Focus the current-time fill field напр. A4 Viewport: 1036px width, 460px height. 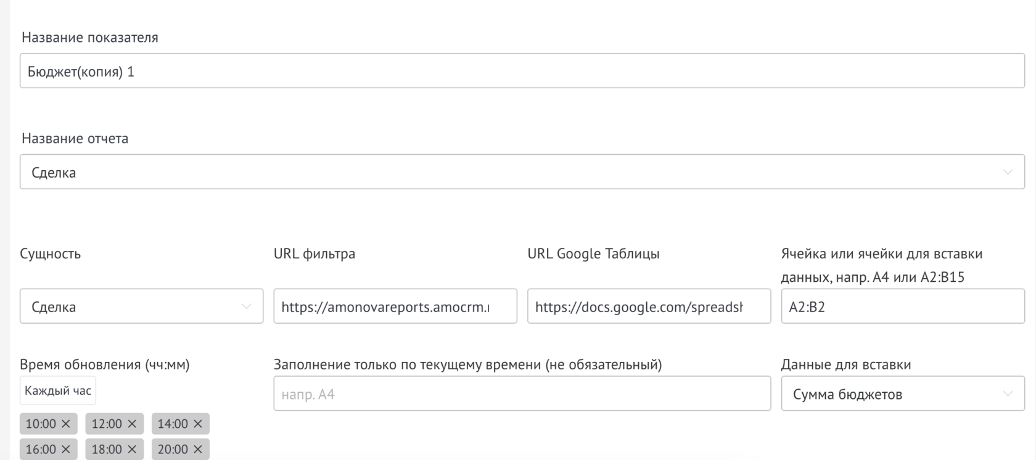click(x=522, y=394)
